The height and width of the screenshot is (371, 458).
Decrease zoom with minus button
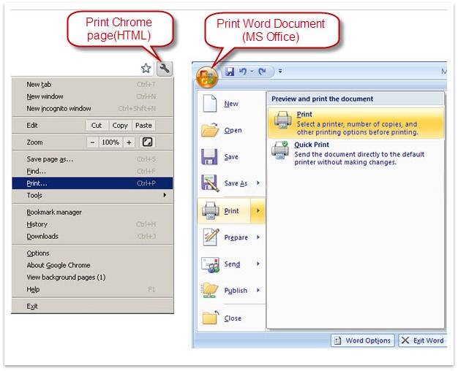[93, 142]
